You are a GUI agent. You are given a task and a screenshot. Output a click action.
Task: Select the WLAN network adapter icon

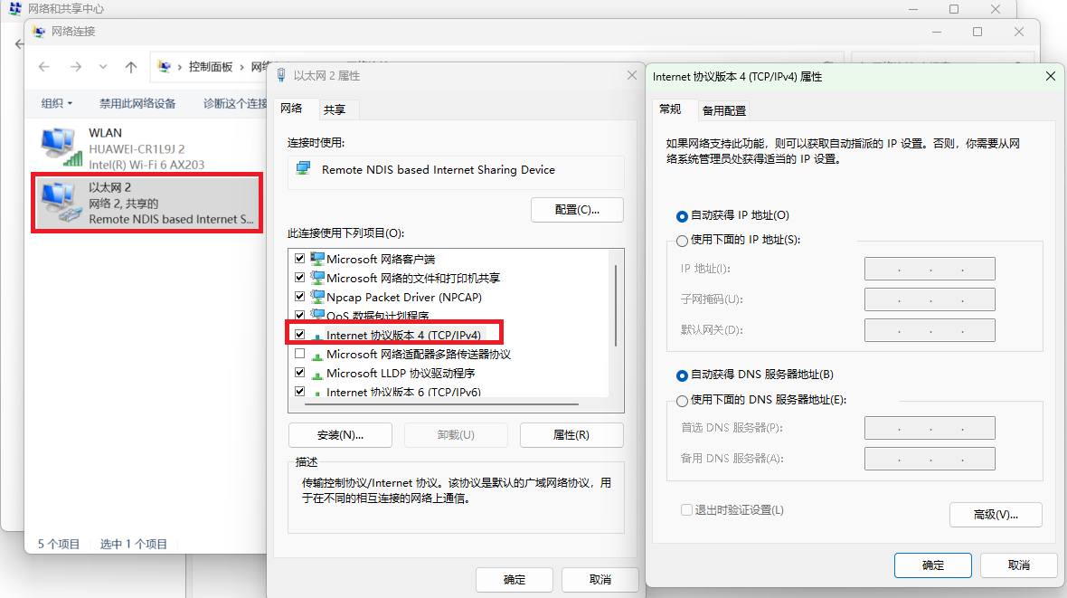tap(61, 147)
